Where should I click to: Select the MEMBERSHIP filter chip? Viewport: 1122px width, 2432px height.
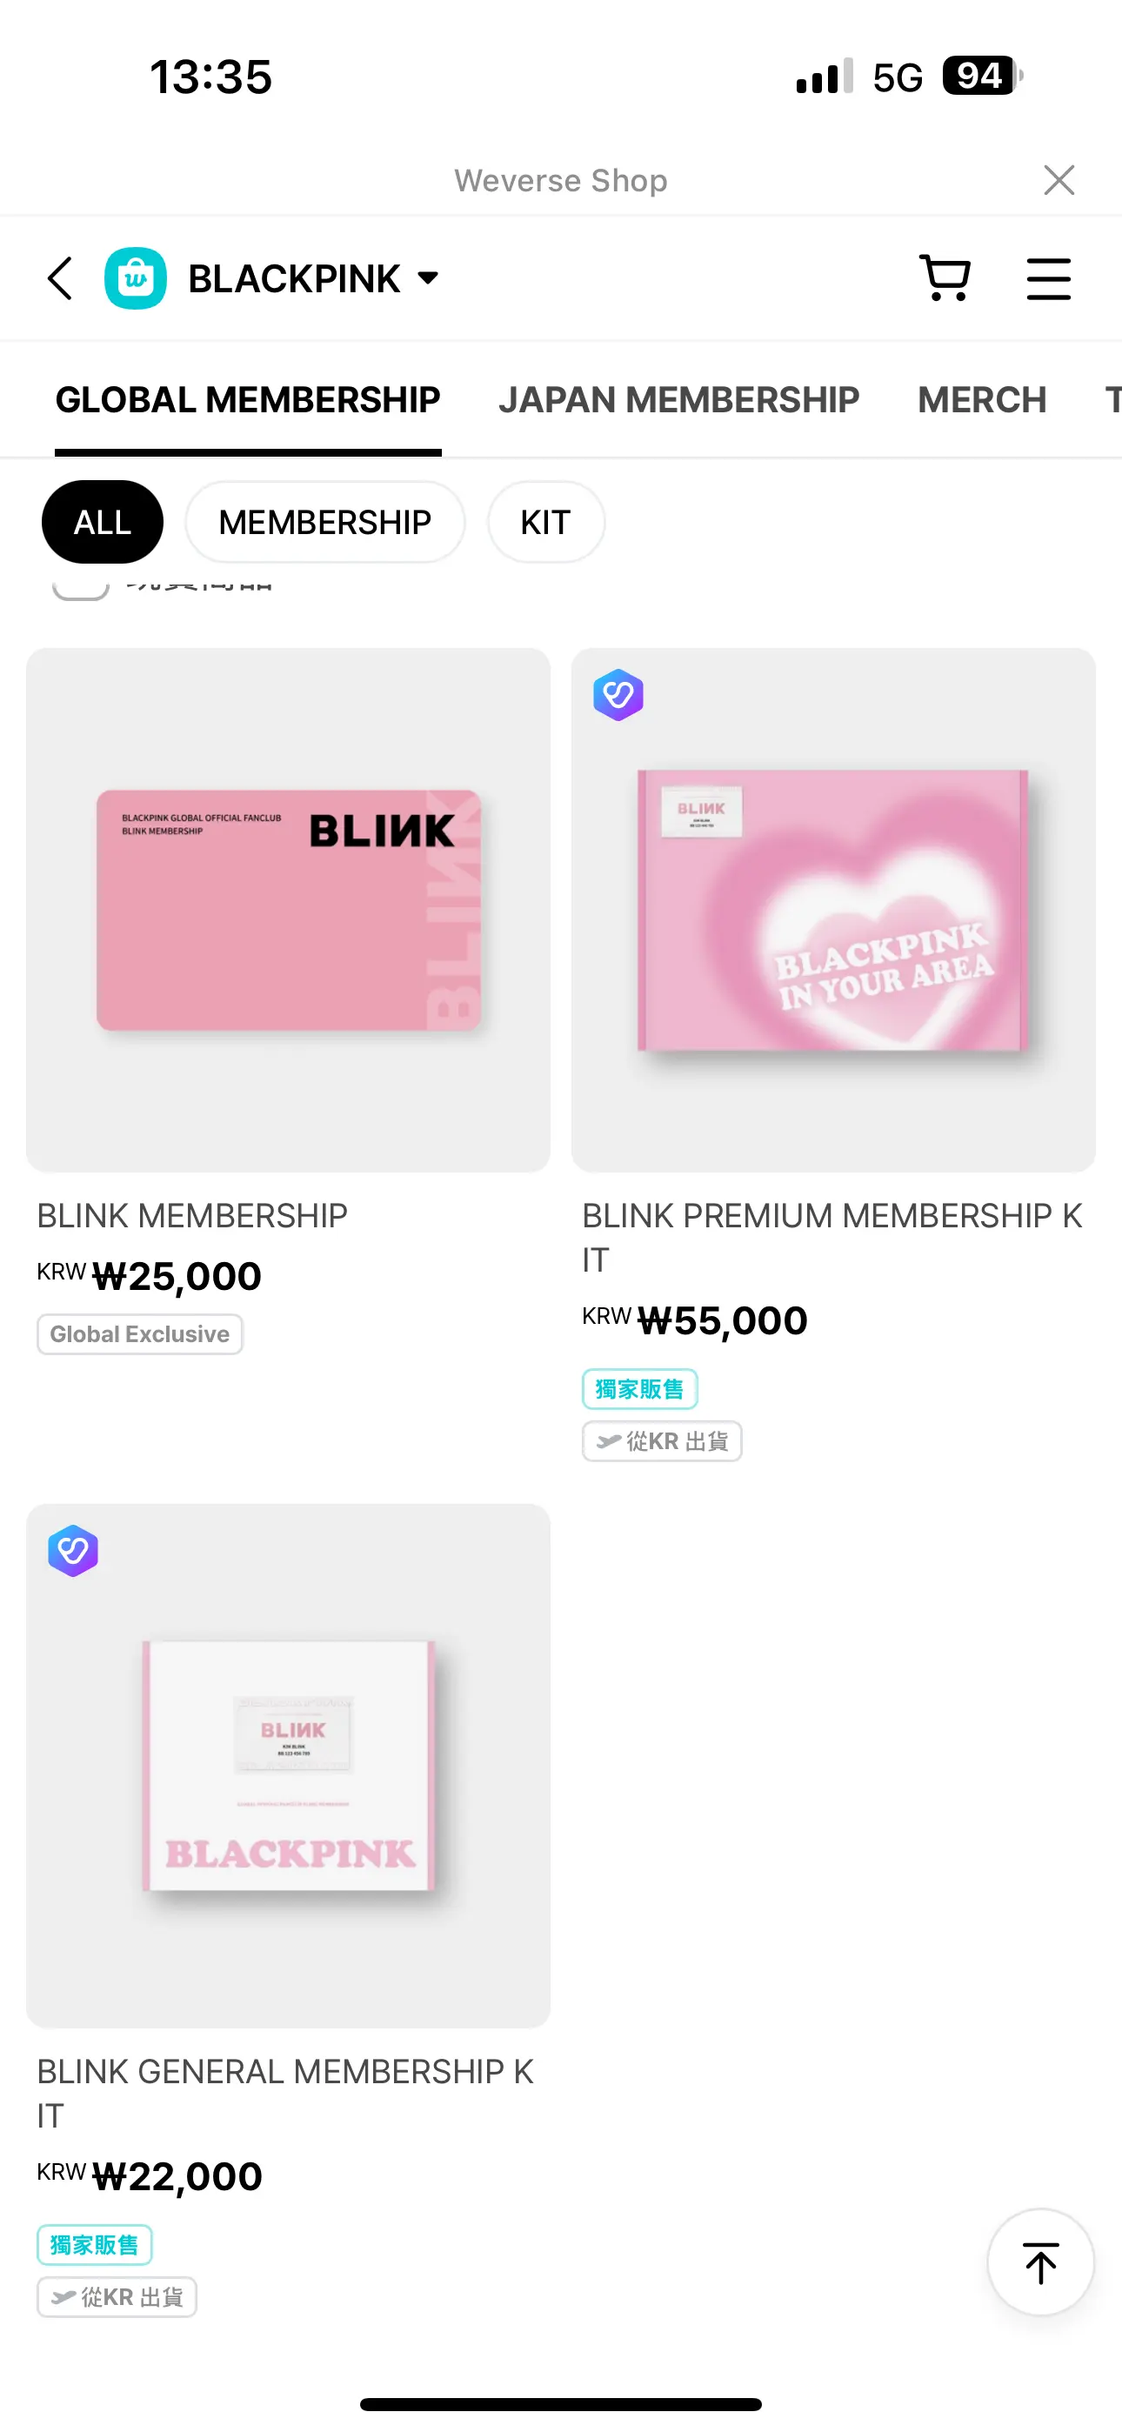point(325,522)
